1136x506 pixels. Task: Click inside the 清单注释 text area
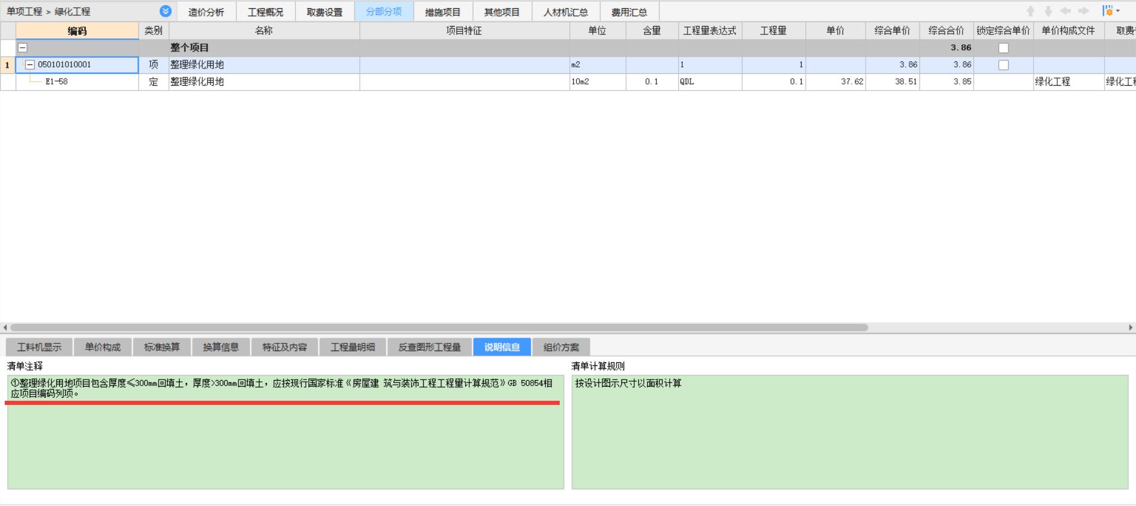tap(286, 432)
